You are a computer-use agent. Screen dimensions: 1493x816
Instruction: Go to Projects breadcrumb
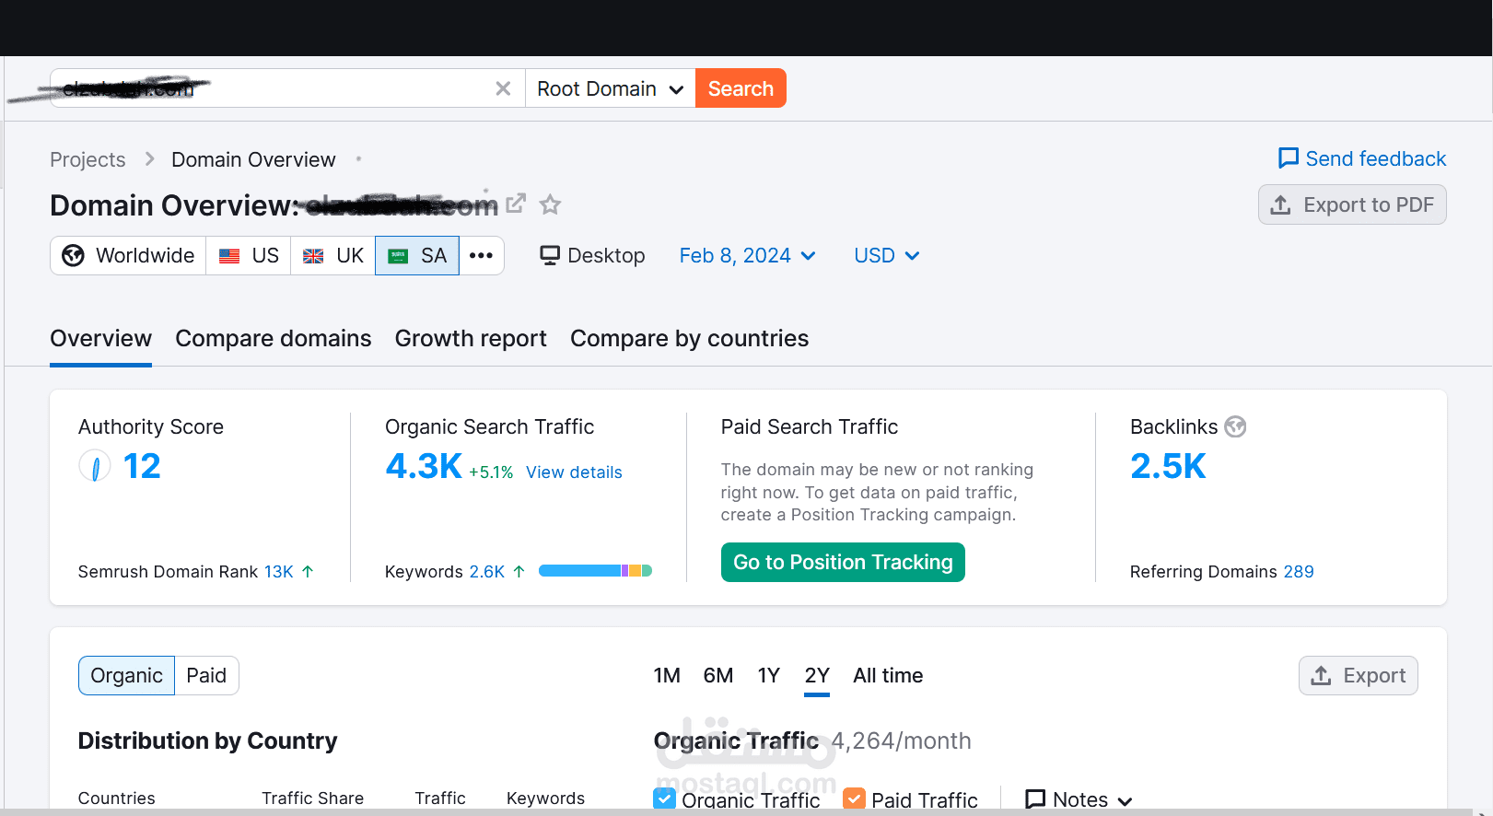(87, 159)
